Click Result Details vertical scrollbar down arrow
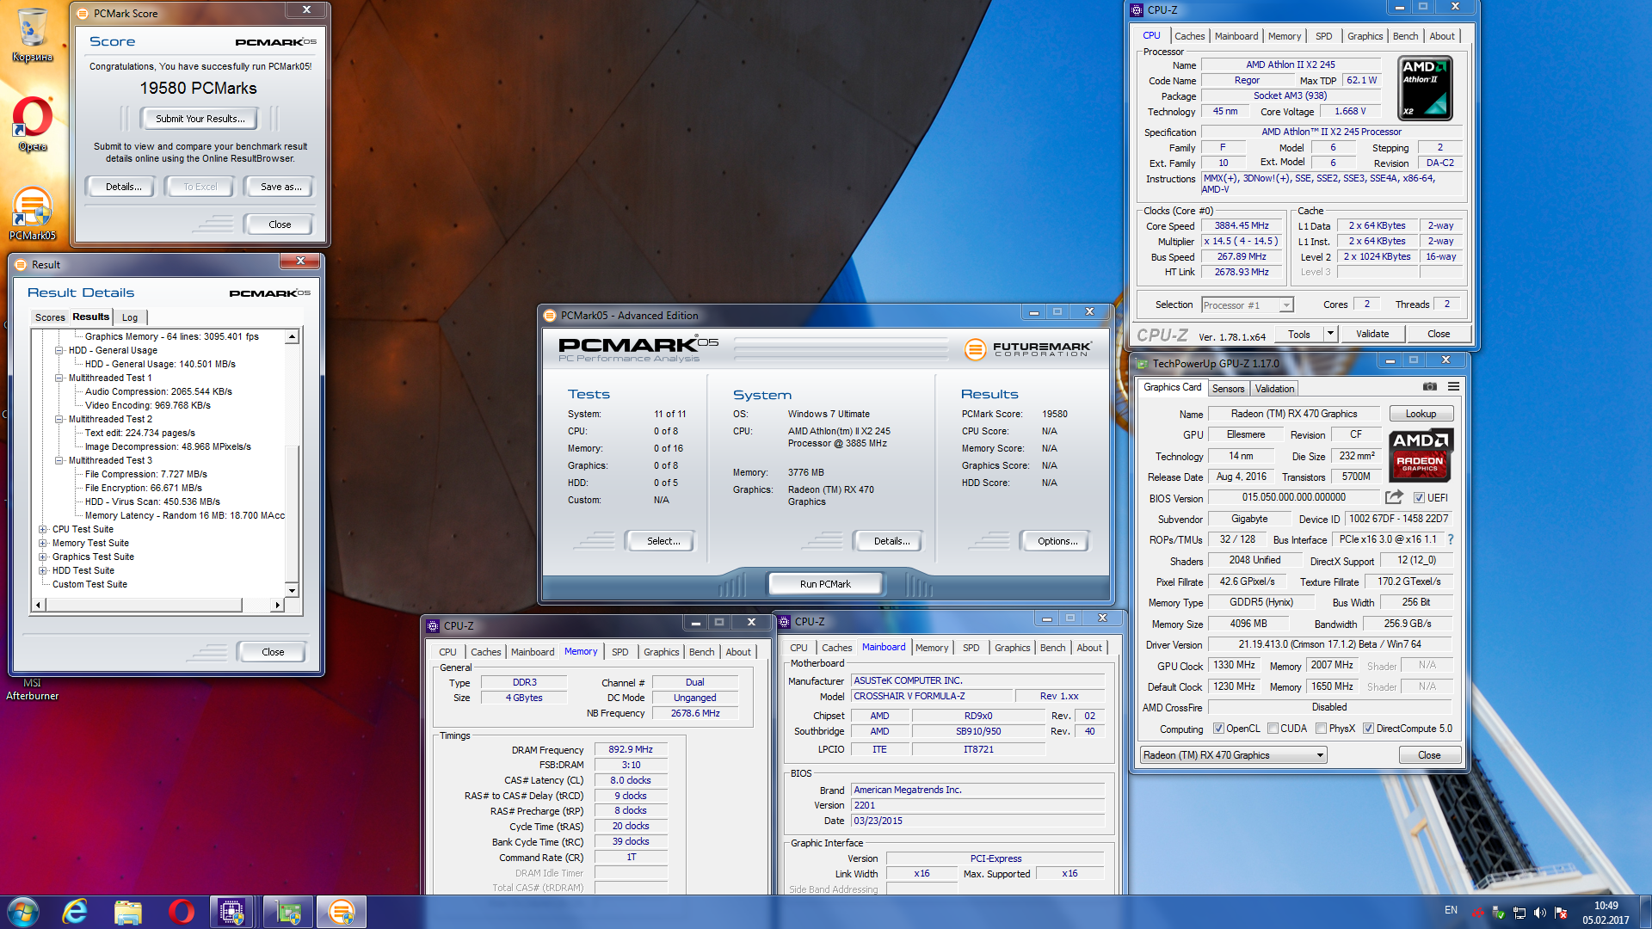 [x=292, y=590]
